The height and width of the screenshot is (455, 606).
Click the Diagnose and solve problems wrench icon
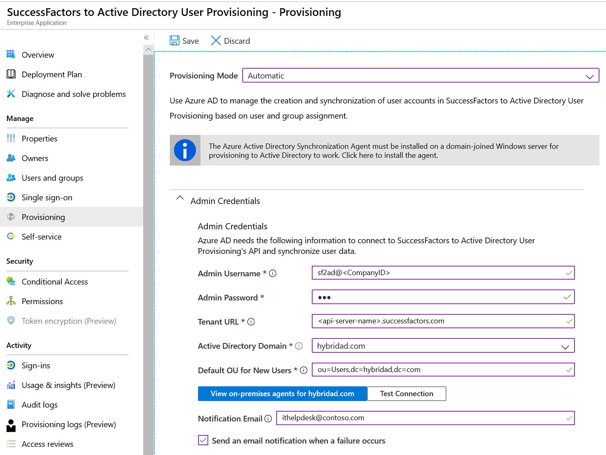click(x=11, y=94)
